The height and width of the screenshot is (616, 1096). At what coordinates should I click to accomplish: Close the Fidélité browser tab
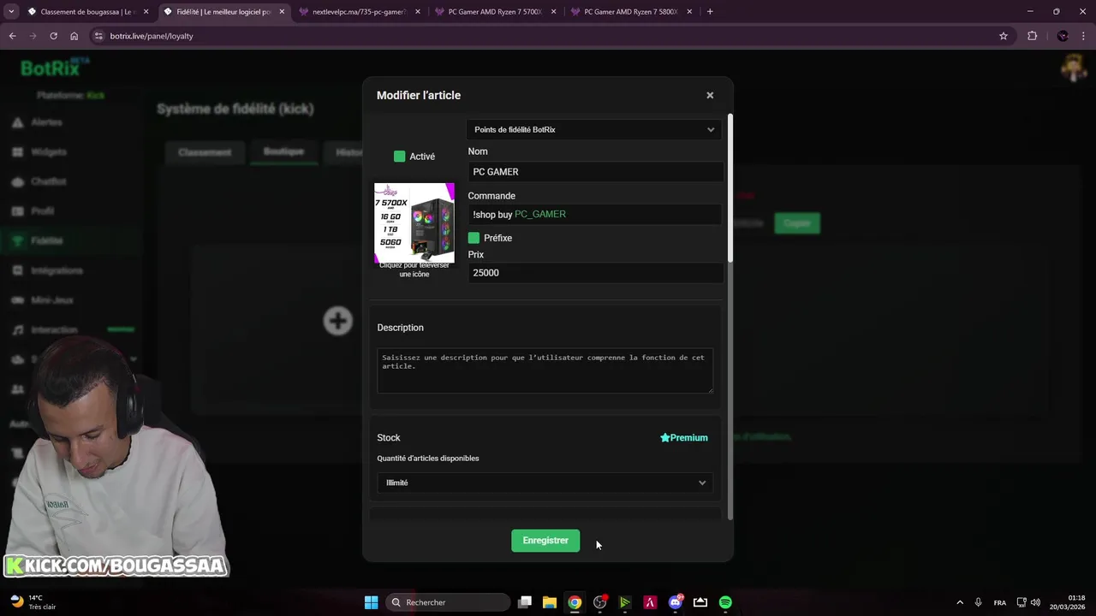[282, 12]
